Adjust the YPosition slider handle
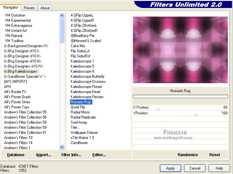This screenshot has height=174, width=233. click(196, 114)
